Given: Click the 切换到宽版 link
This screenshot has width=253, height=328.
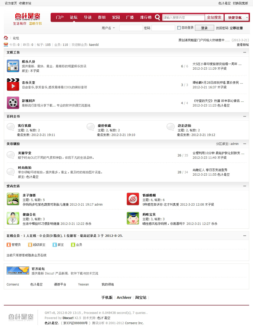Looking at the screenshot, I should coord(240,3).
